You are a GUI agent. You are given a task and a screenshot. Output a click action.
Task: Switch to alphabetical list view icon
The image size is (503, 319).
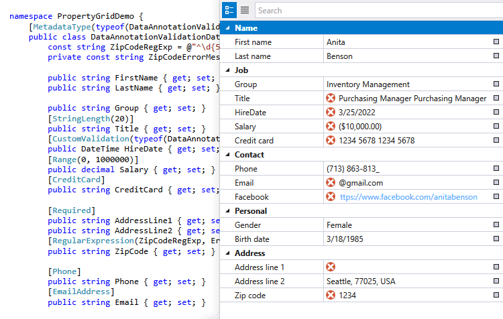click(245, 10)
